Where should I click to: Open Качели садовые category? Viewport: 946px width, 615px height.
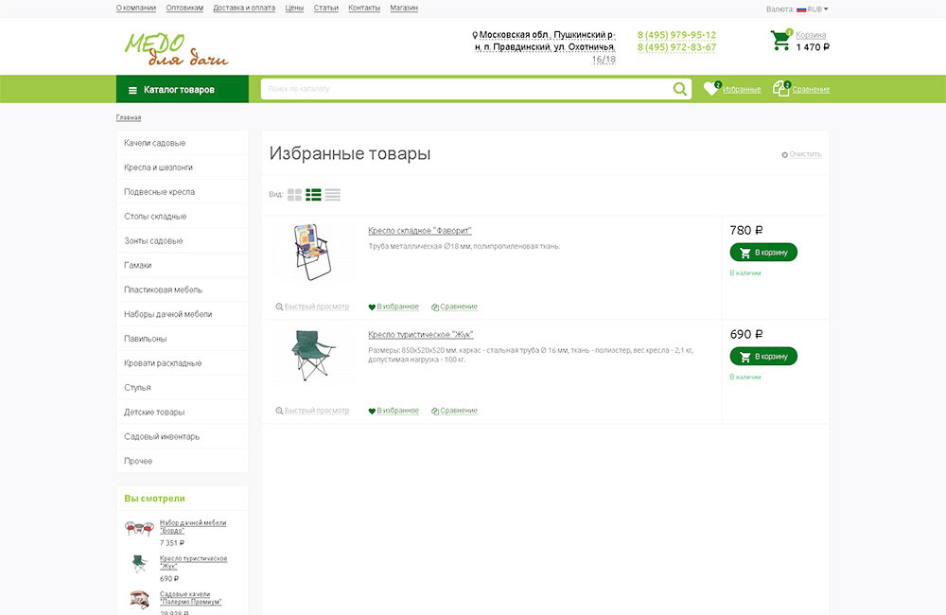183,143
